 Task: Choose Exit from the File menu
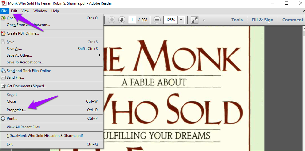(52, 144)
